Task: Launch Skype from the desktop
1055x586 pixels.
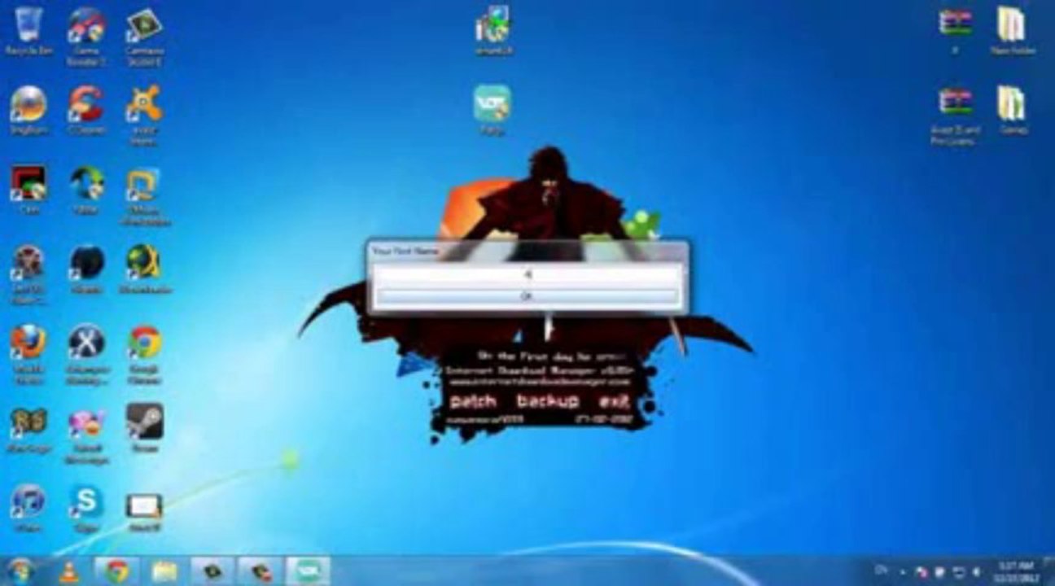Action: pyautogui.click(x=86, y=508)
